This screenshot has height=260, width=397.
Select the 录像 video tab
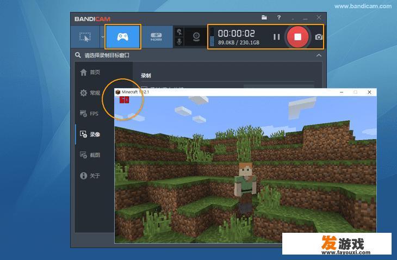pyautogui.click(x=90, y=134)
